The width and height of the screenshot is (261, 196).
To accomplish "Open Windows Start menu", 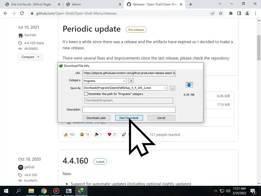I will pos(6,191).
